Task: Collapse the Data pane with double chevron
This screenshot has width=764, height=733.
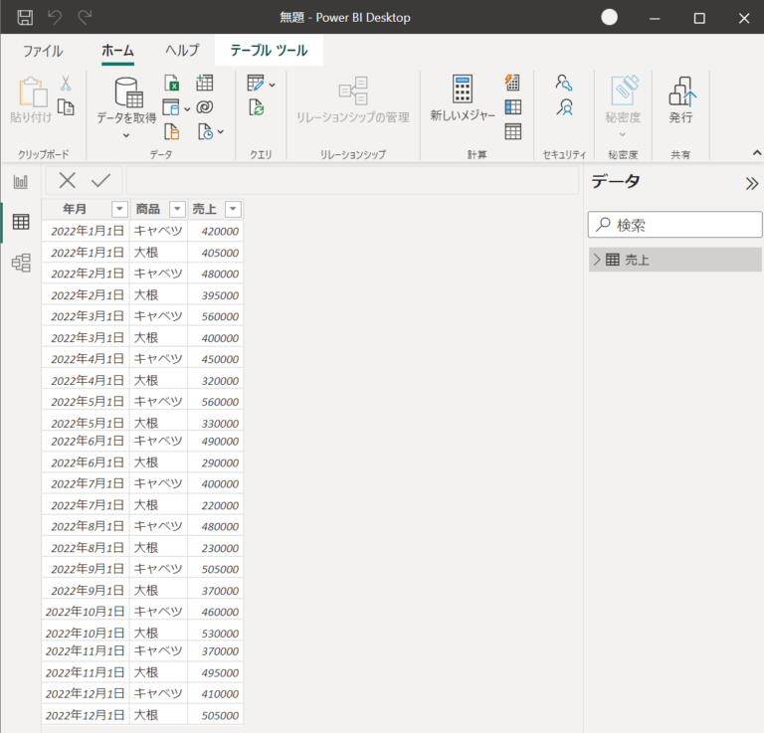Action: click(751, 183)
